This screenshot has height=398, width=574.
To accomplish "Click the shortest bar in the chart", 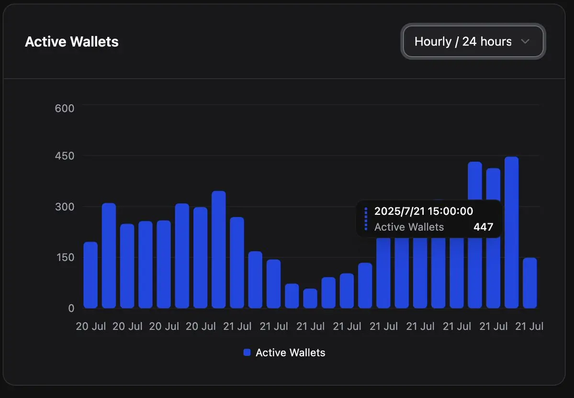I will [x=310, y=298].
